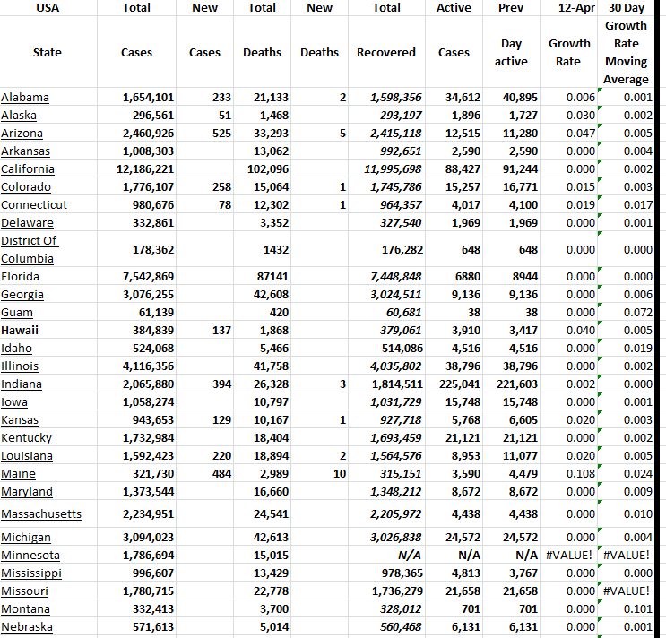The height and width of the screenshot is (638, 666).
Task: Select California's total cases cell 12,186,221
Action: click(x=147, y=168)
